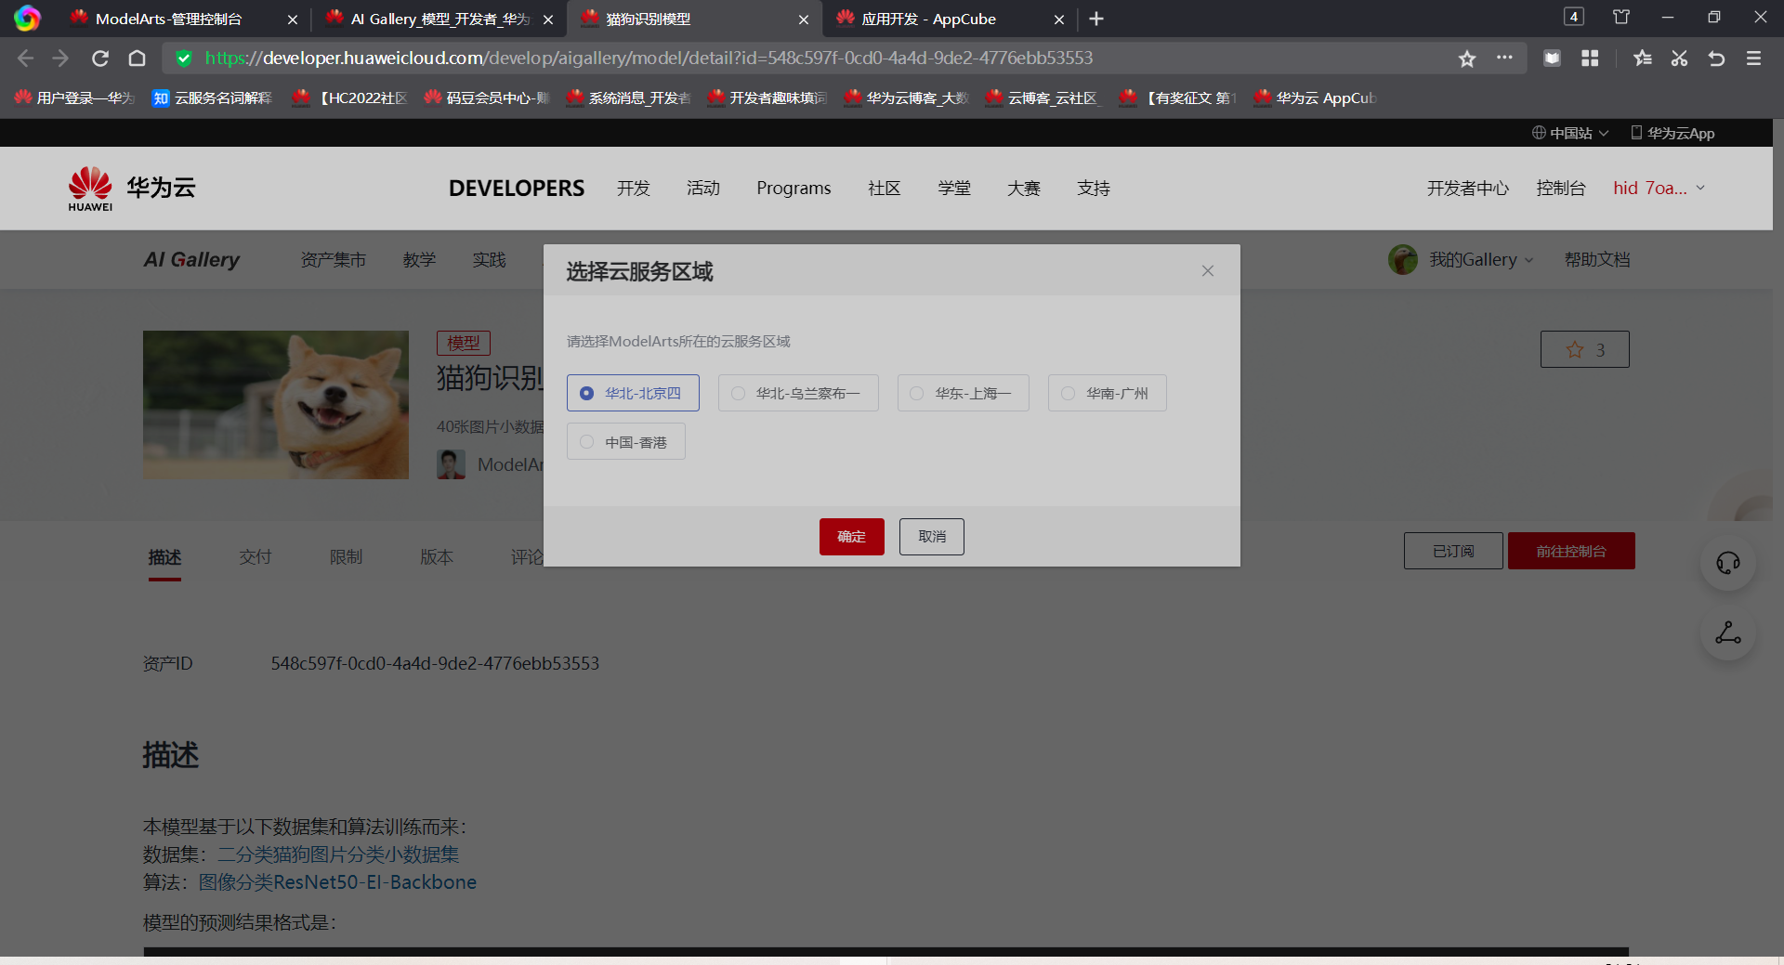Open the 二分类猫狗图片分类小数据集 dataset link
1784x965 pixels.
click(x=338, y=854)
